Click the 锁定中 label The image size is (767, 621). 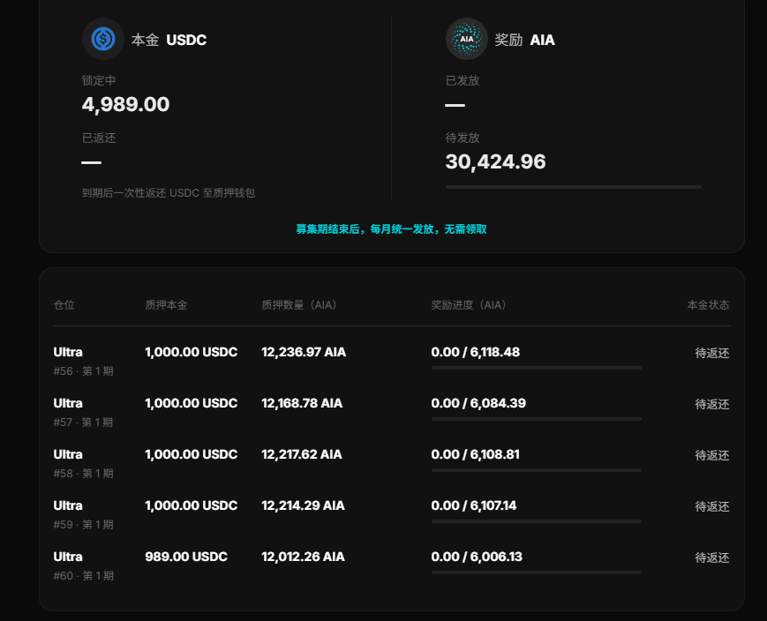(x=99, y=80)
